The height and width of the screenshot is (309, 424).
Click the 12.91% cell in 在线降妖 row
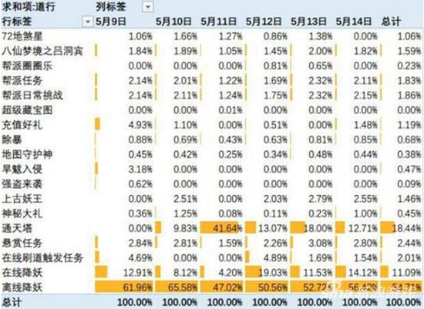click(x=138, y=273)
